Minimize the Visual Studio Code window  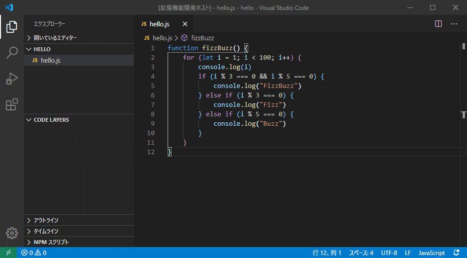tap(410, 7)
